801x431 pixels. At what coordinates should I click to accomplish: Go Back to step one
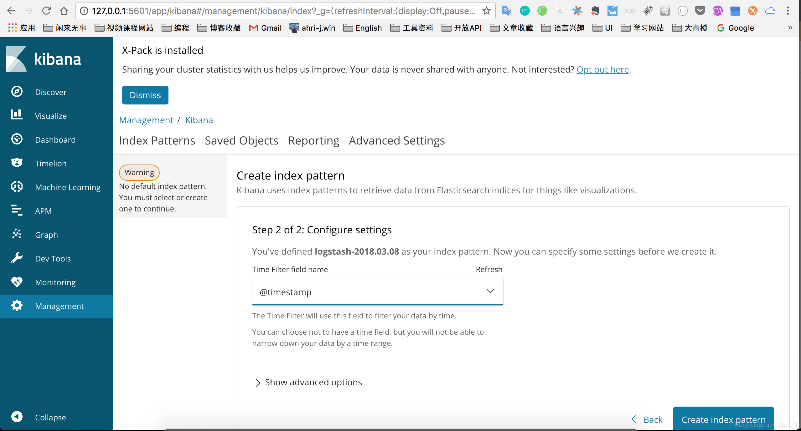[x=647, y=419]
